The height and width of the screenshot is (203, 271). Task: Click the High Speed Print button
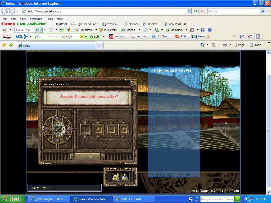point(85,24)
